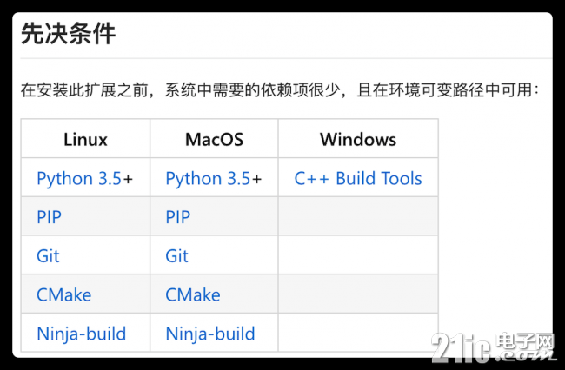Click the intro paragraph about dependencies

click(280, 90)
